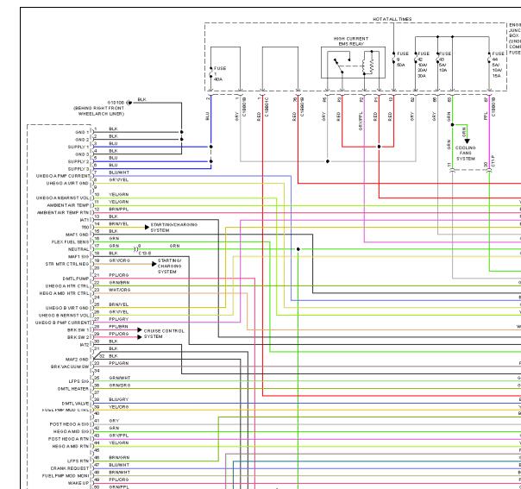Click the FUSE 9 60A label

point(403,60)
